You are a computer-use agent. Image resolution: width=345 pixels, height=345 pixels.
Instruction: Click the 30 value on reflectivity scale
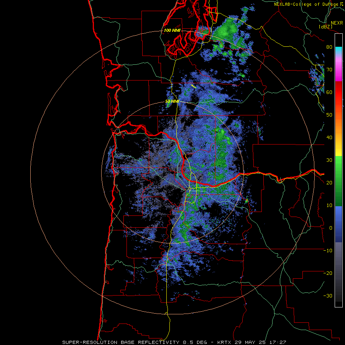pyautogui.click(x=329, y=160)
